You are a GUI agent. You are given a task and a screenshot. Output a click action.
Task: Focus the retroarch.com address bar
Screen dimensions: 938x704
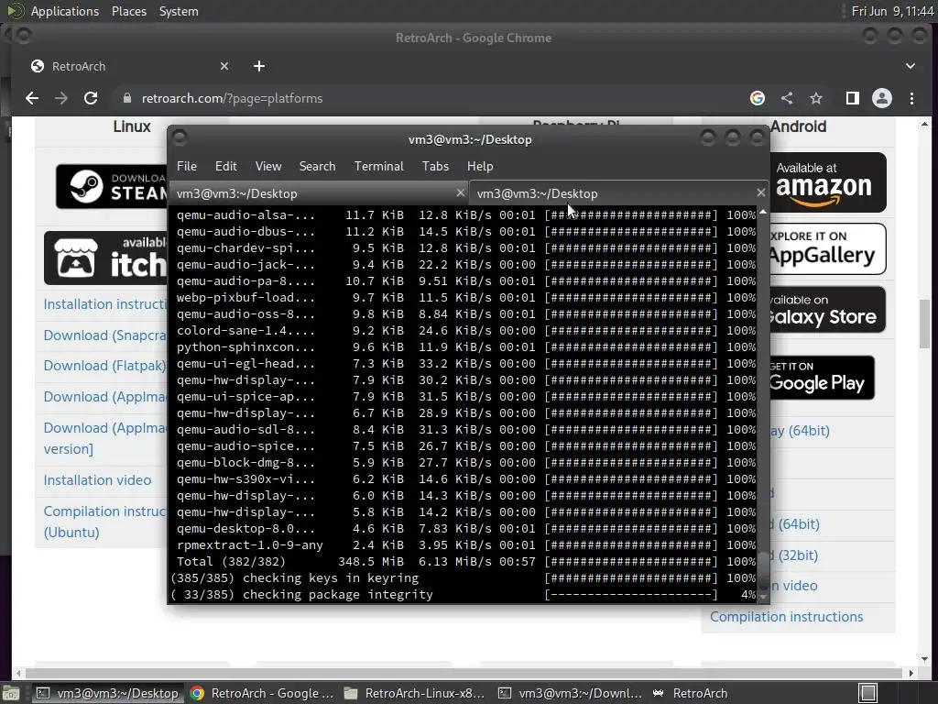(x=431, y=98)
